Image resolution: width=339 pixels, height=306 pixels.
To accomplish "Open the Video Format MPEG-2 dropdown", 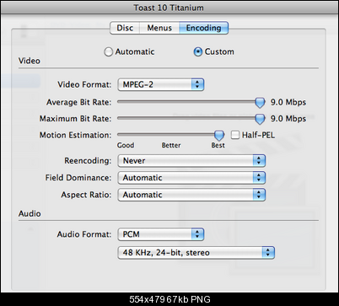I will click(161, 84).
